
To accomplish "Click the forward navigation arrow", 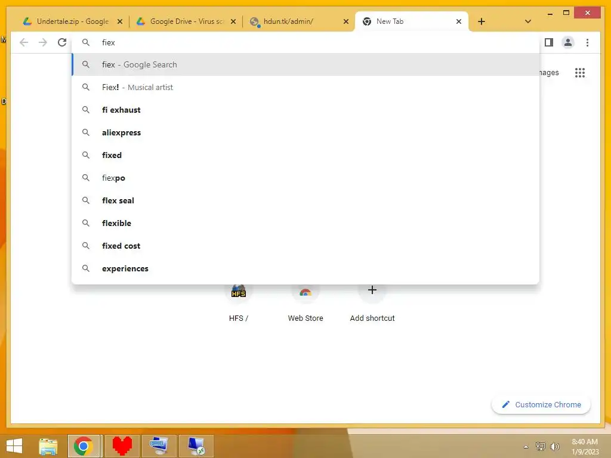I will coord(43,42).
